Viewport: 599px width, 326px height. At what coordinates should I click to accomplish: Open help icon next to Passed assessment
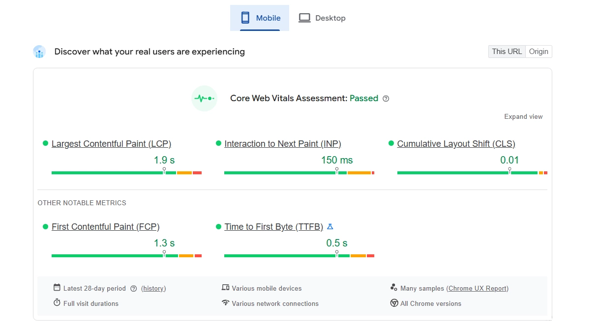pyautogui.click(x=386, y=99)
